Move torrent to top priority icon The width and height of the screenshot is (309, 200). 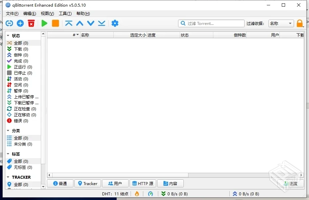click(x=68, y=23)
